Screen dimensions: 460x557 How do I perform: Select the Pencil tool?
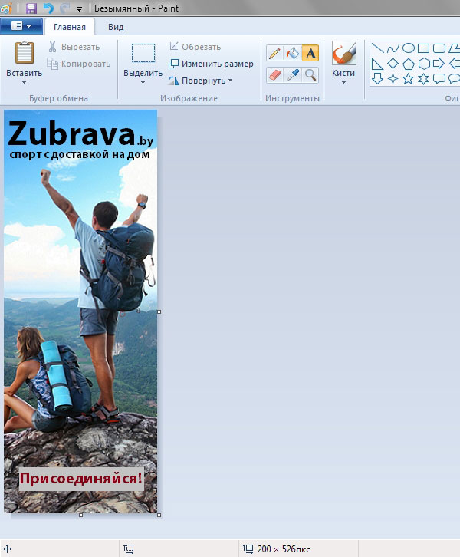click(x=274, y=53)
